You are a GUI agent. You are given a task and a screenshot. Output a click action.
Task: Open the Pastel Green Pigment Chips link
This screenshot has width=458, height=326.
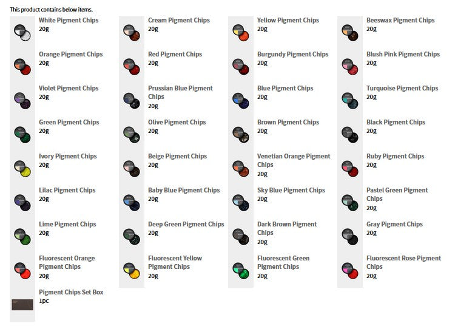coord(397,194)
